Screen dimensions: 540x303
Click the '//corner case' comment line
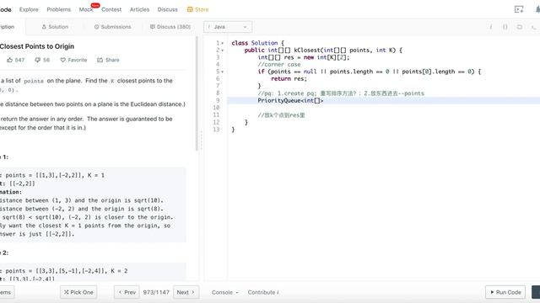pyautogui.click(x=279, y=65)
